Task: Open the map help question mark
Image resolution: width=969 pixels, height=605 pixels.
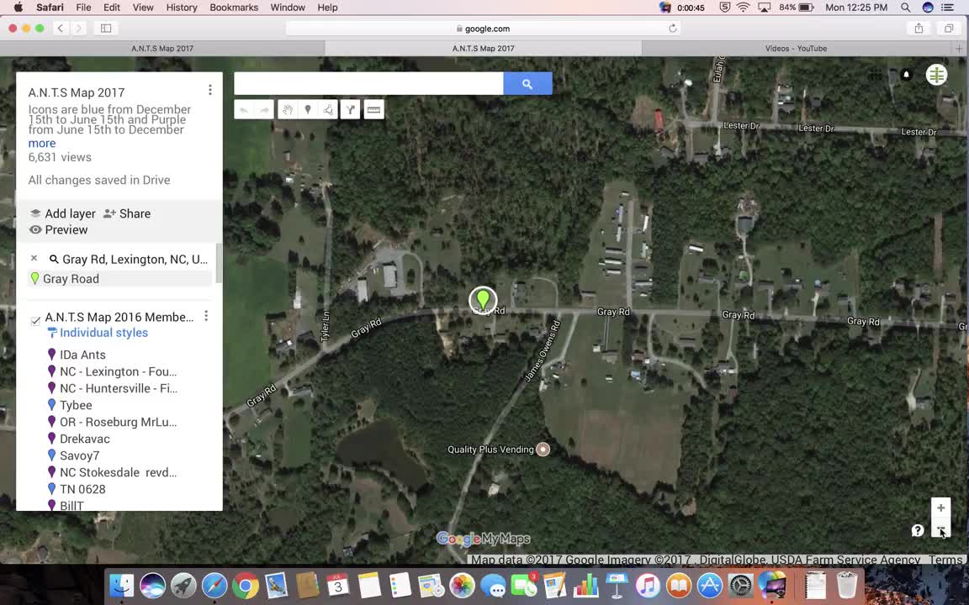Action: coord(918,530)
